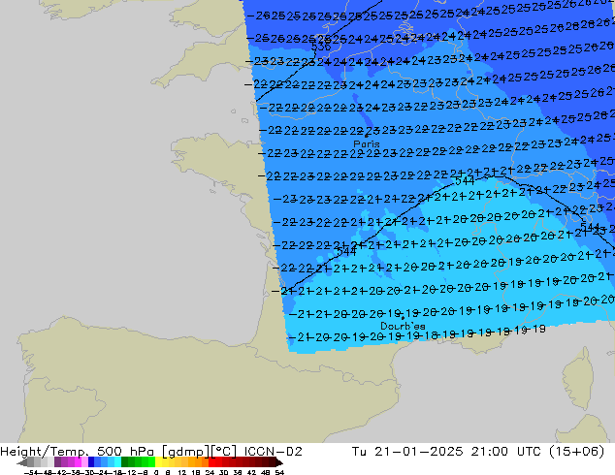This screenshot has width=615, height=475.
Task: Click the Paris city label
Action: click(x=367, y=143)
